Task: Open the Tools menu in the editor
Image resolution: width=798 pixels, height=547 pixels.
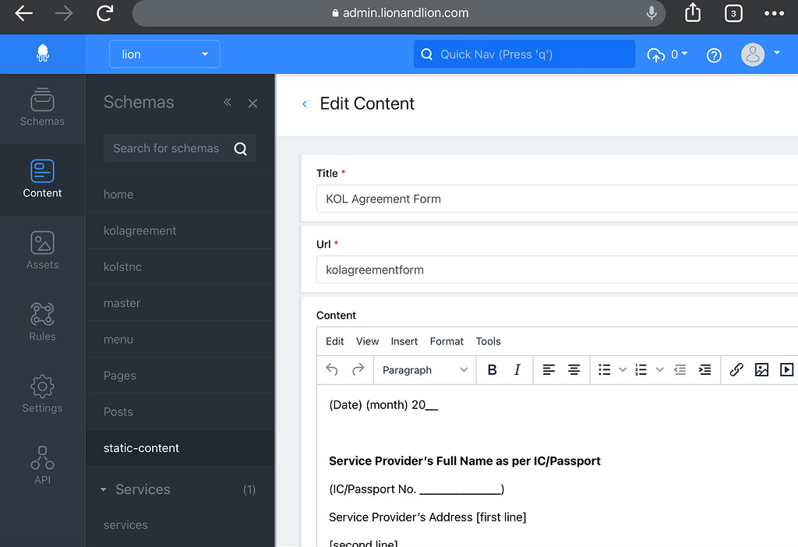Action: pyautogui.click(x=488, y=341)
